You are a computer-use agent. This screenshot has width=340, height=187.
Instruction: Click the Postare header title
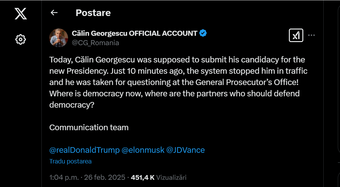(93, 13)
